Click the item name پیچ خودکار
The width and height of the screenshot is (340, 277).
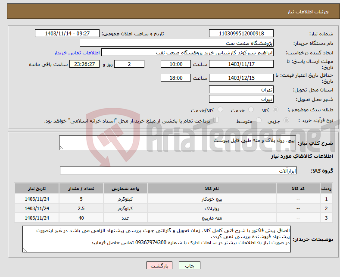pos(212,199)
